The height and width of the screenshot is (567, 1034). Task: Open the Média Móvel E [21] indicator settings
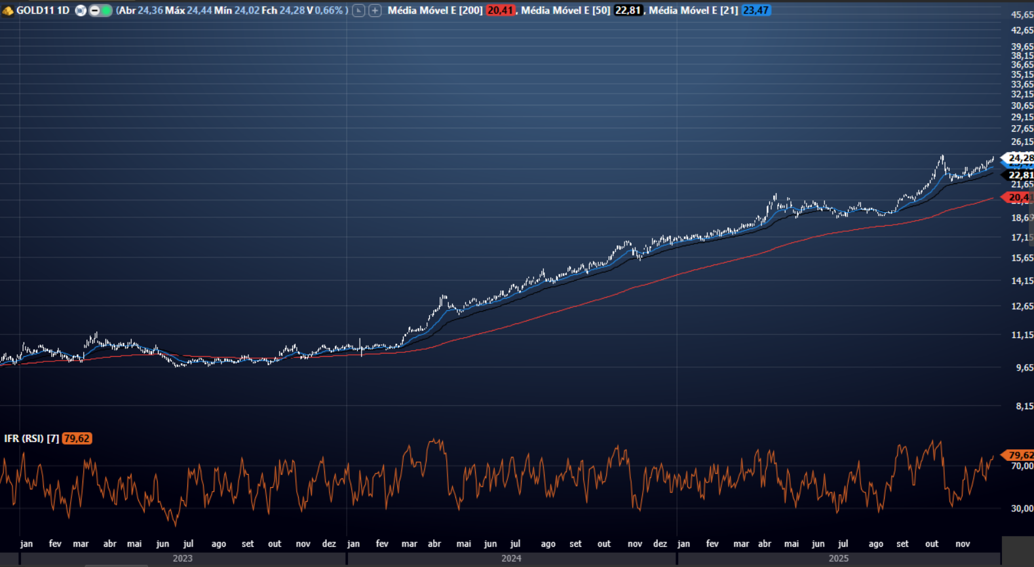point(693,10)
